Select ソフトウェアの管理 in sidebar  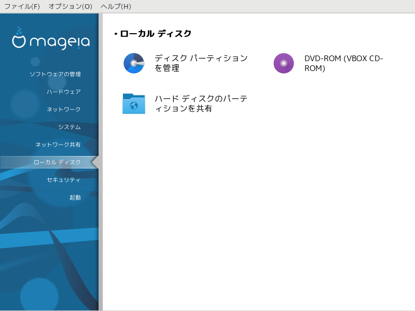tap(55, 74)
